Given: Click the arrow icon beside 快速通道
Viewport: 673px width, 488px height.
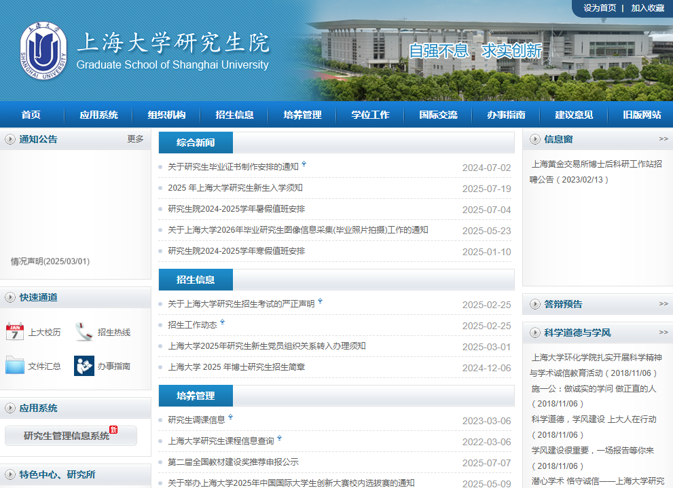Looking at the screenshot, I should (x=10, y=297).
